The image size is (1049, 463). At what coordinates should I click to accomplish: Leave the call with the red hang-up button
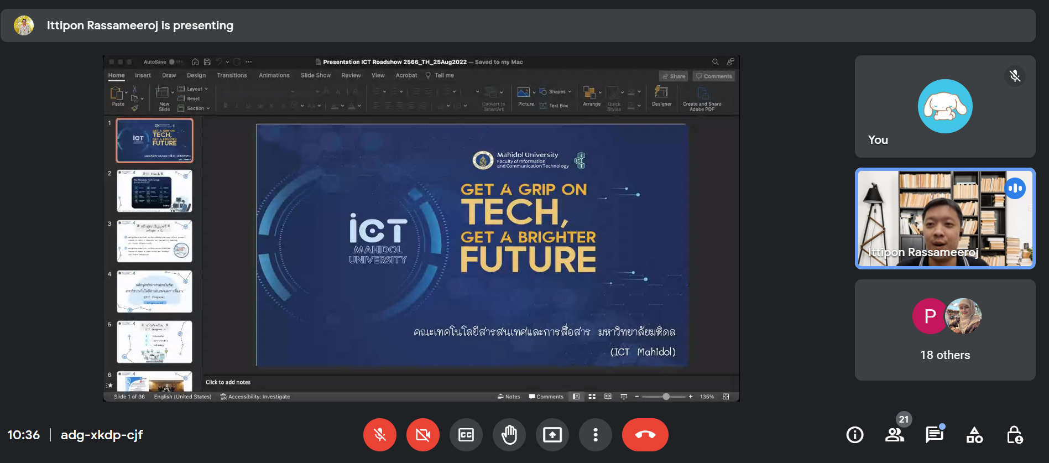[x=645, y=435]
